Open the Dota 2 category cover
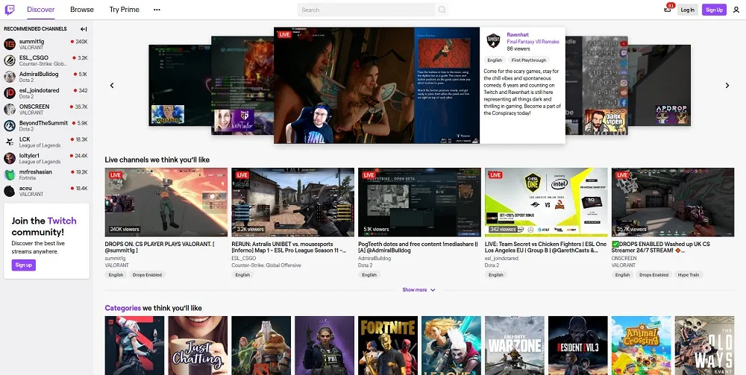The height and width of the screenshot is (375, 746). 261,345
